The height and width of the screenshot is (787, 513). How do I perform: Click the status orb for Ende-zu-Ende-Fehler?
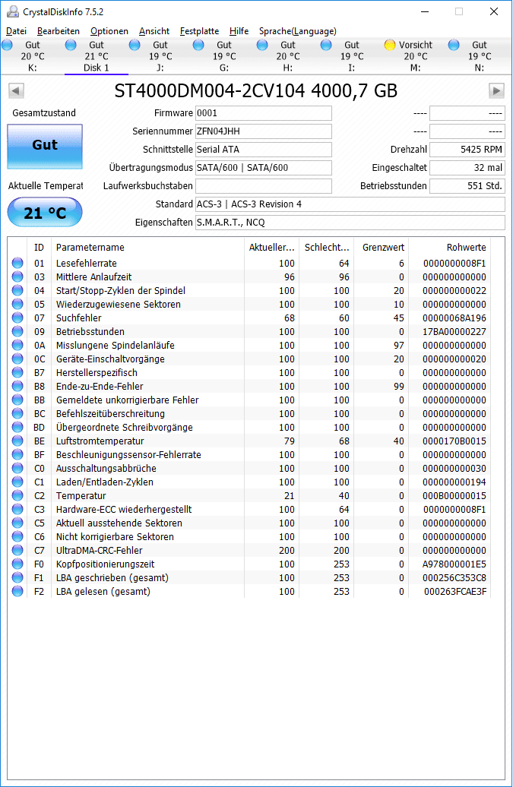coord(17,385)
